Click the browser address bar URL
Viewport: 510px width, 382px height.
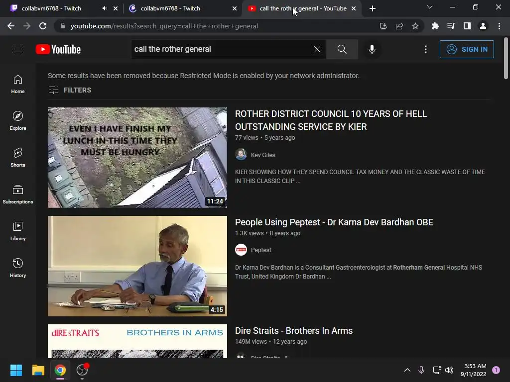tap(164, 26)
